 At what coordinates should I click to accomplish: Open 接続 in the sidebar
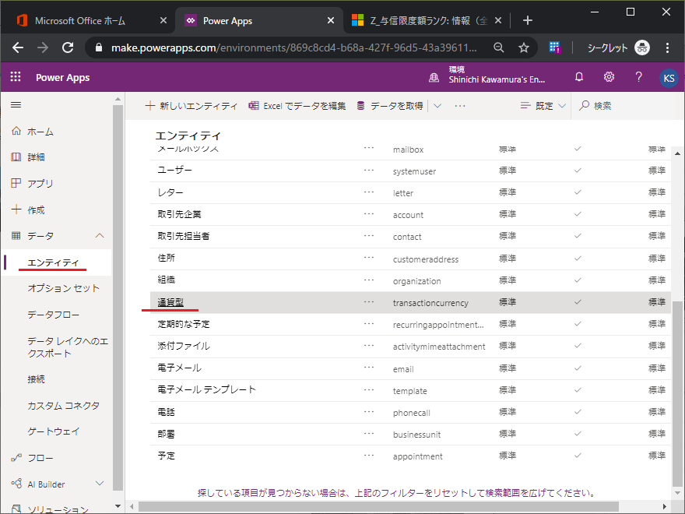36,379
